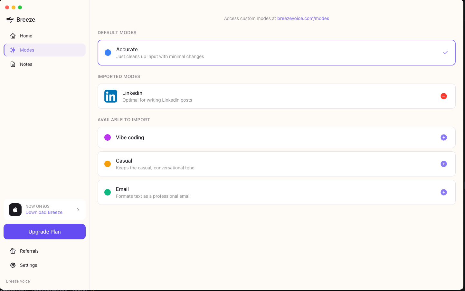Select the Email mode card
Image resolution: width=465 pixels, height=291 pixels.
coord(276,192)
